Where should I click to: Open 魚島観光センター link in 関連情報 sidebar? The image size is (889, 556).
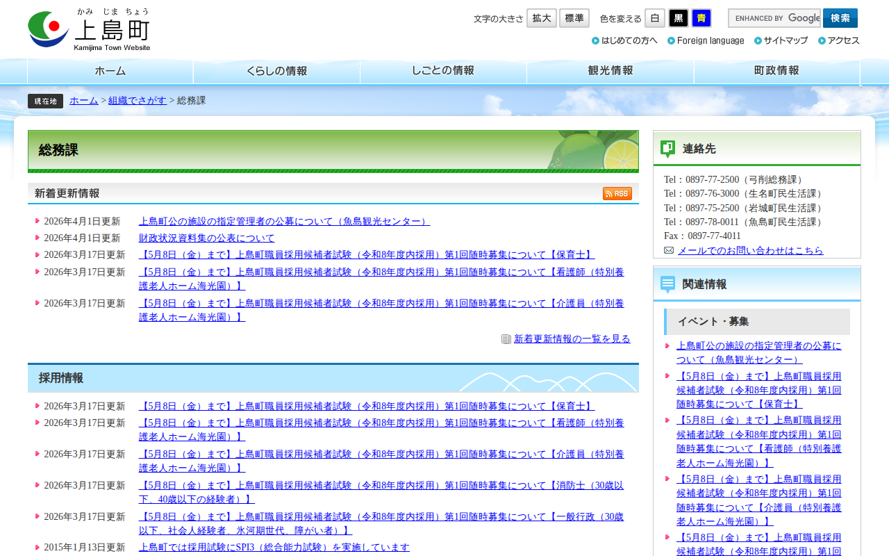coord(759,353)
